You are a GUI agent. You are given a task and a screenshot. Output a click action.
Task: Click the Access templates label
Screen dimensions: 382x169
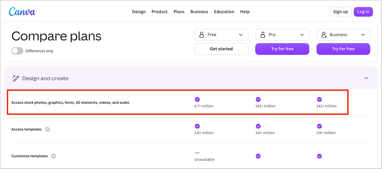click(26, 130)
